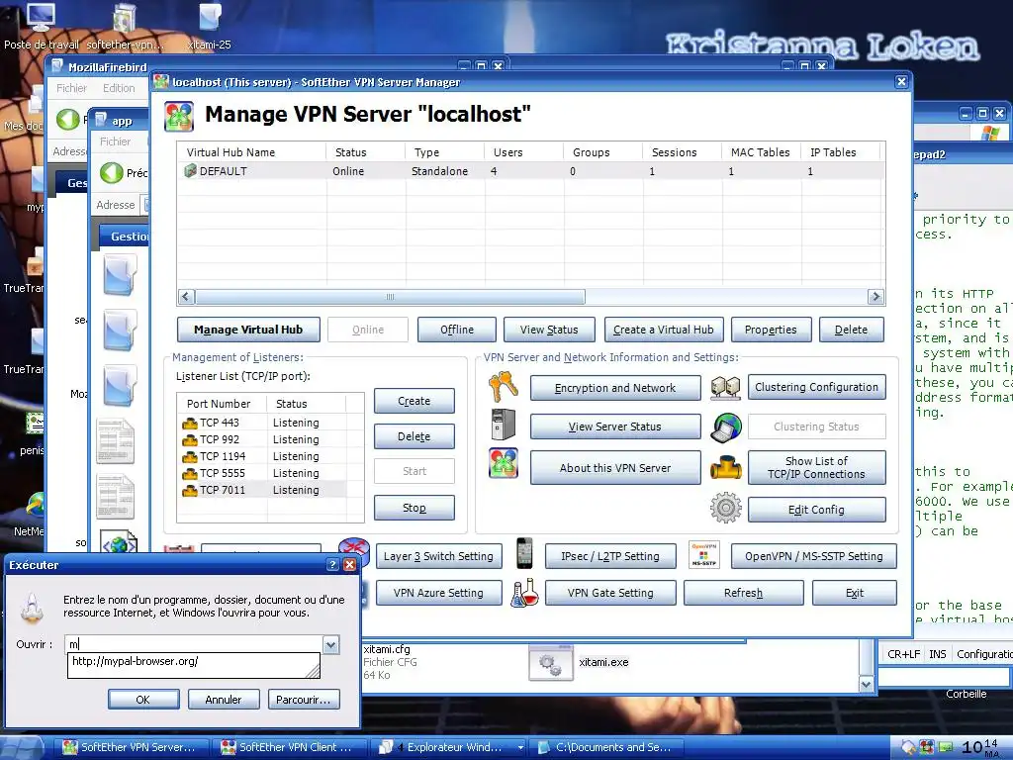Open VPN Gate Setting

610,594
